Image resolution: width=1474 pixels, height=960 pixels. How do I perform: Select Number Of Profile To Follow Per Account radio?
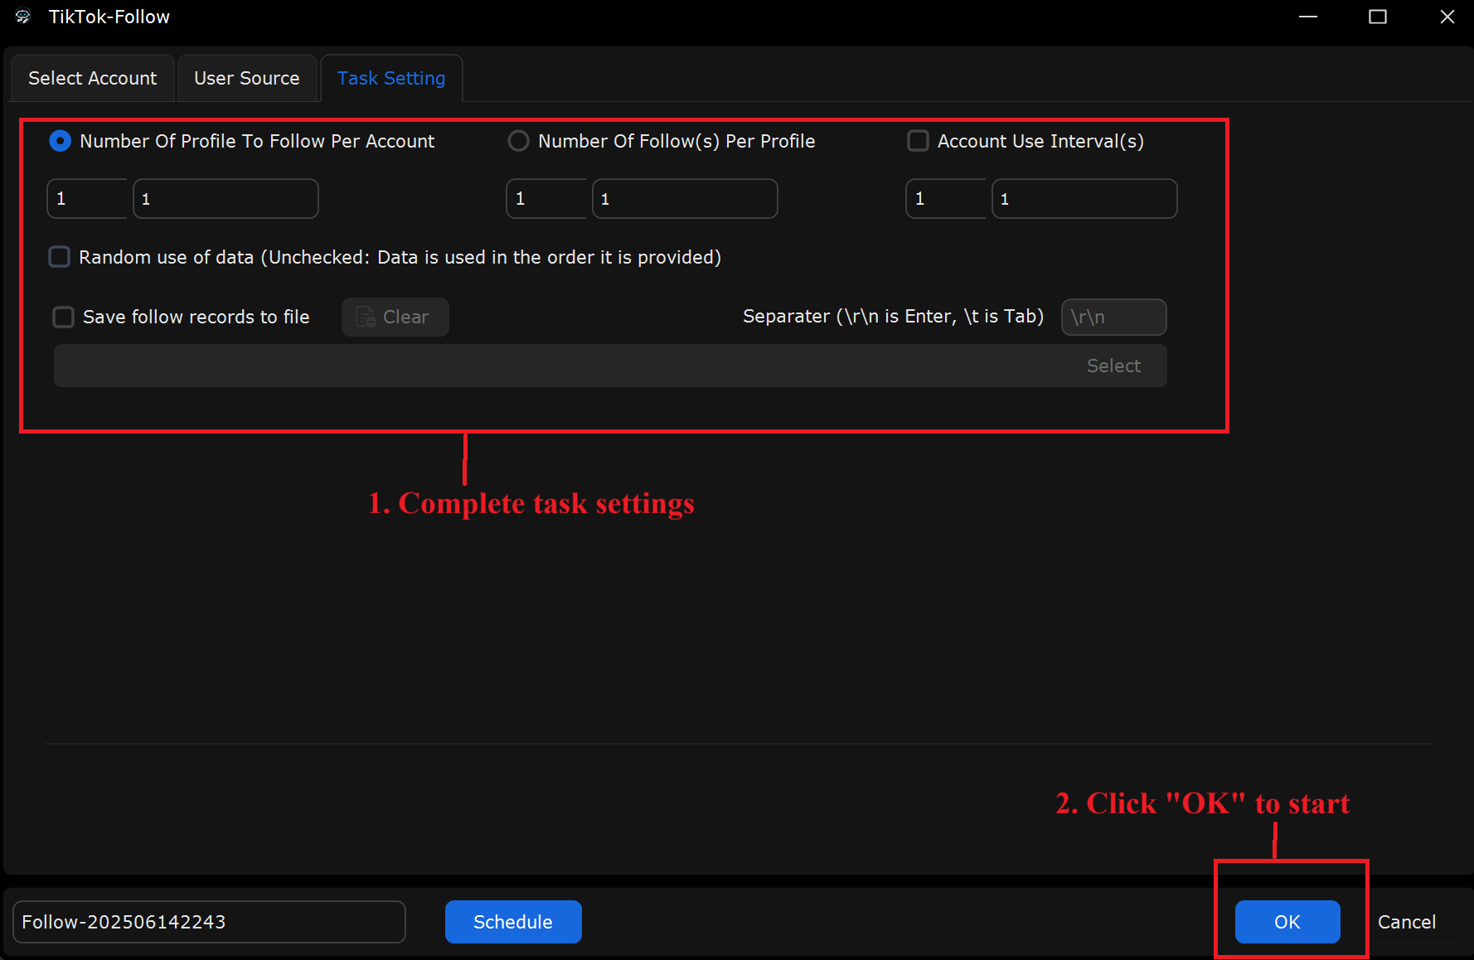61,141
